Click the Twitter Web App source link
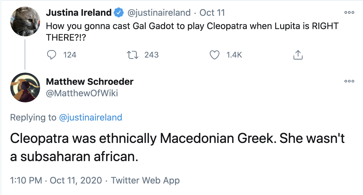The height and width of the screenshot is (195, 363). click(145, 180)
